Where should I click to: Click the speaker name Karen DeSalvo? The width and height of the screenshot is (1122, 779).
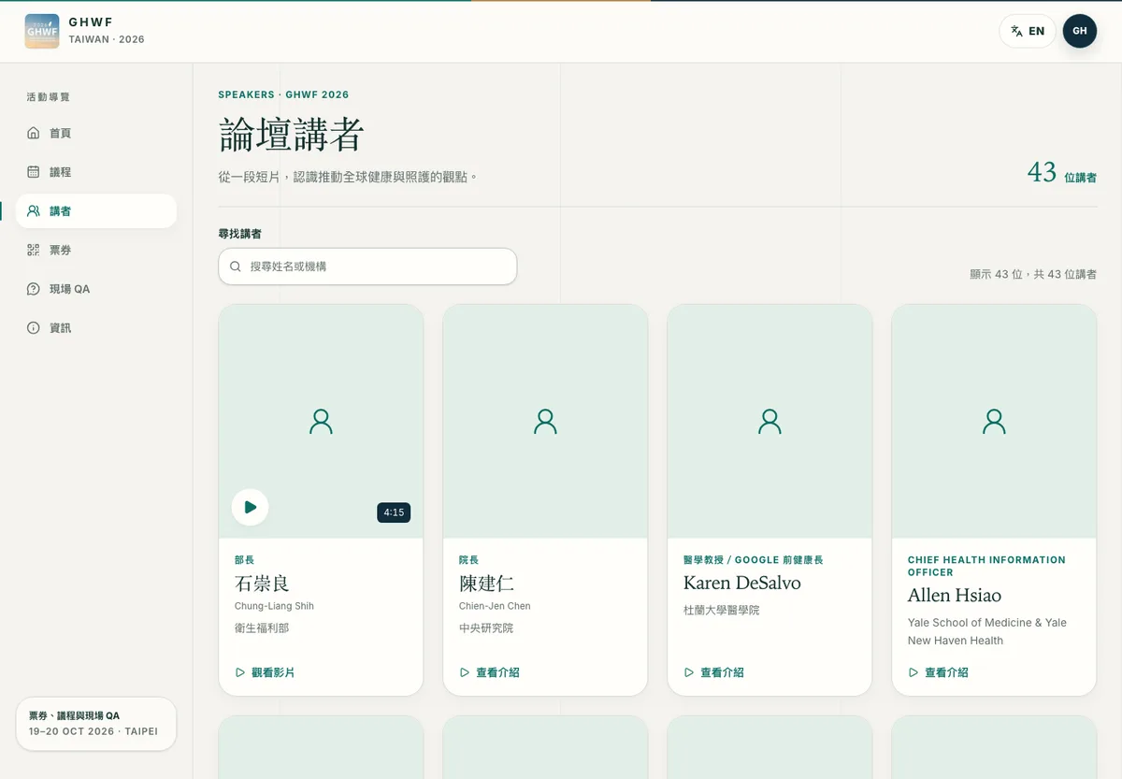pyautogui.click(x=742, y=584)
